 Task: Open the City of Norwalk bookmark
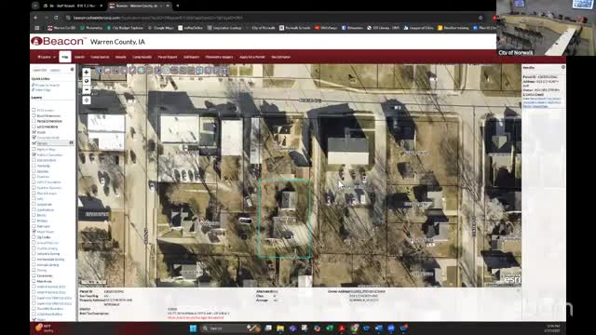click(261, 28)
